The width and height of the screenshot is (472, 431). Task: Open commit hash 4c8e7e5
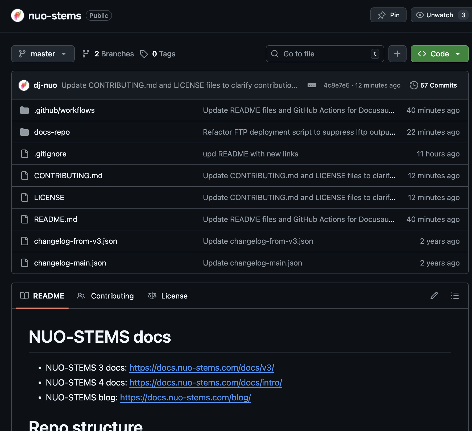tap(336, 85)
